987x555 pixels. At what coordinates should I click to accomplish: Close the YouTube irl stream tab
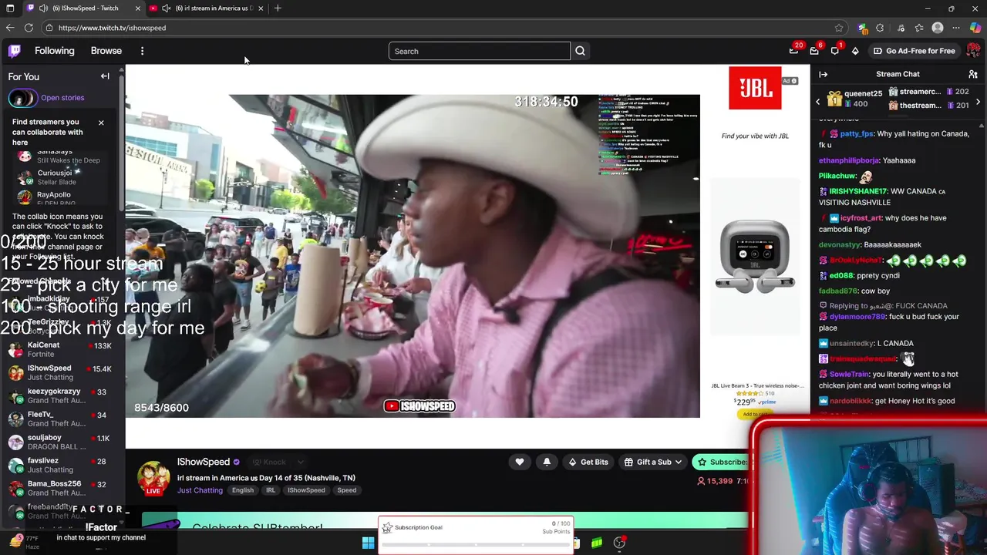click(x=261, y=8)
